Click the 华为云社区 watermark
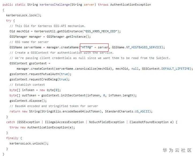Screen dimensions: 195x157 click(177, 150)
